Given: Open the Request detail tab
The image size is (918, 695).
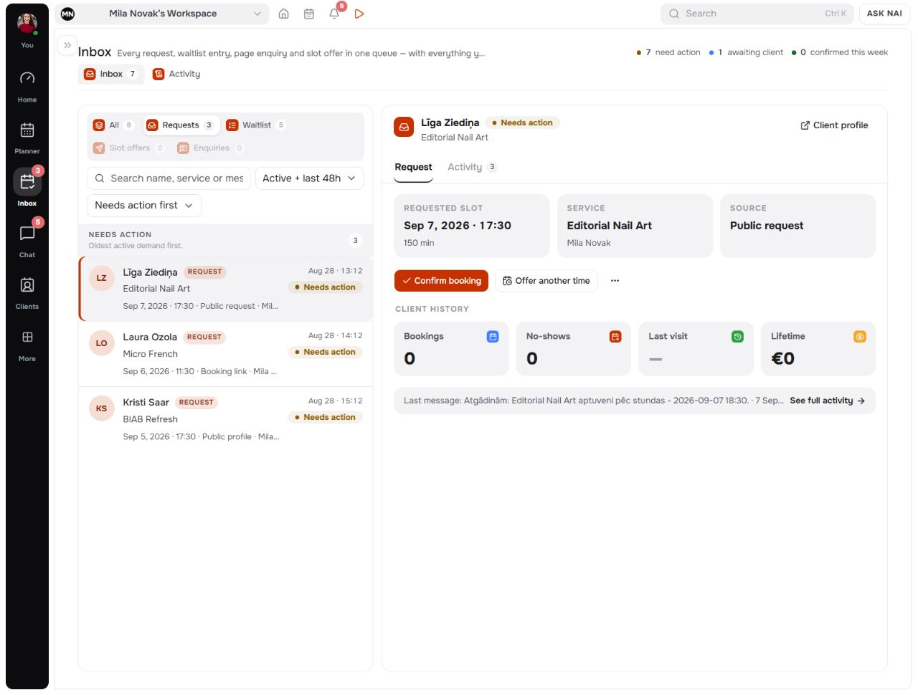Looking at the screenshot, I should coord(413,168).
